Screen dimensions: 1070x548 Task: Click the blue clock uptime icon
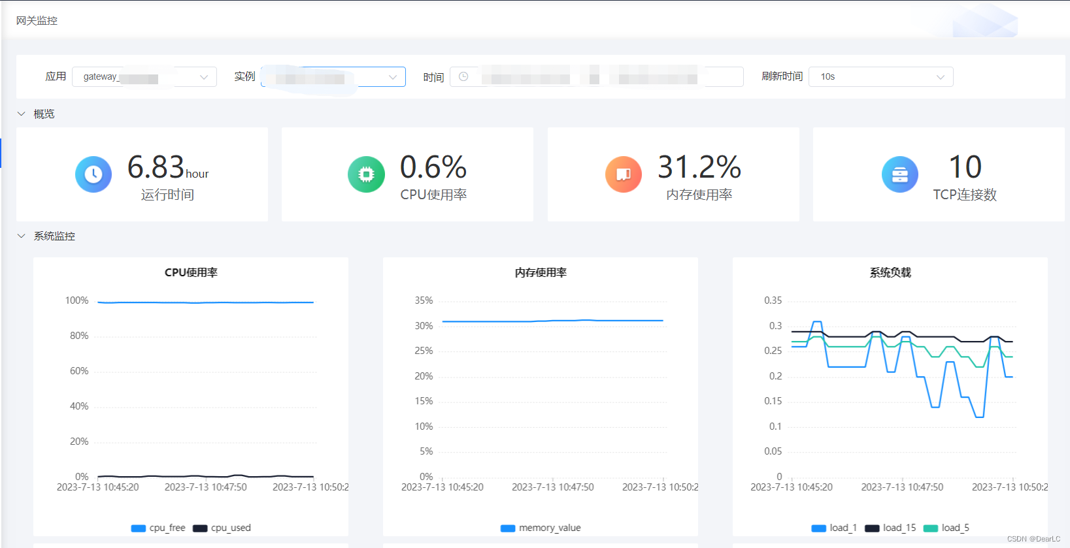[x=93, y=174]
